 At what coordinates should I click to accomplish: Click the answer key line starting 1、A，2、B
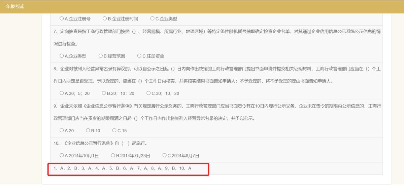tap(123, 168)
